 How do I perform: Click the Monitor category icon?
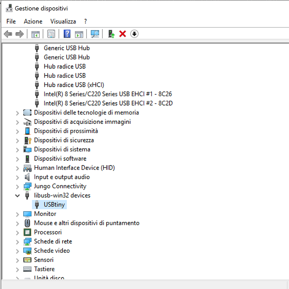coord(27,214)
